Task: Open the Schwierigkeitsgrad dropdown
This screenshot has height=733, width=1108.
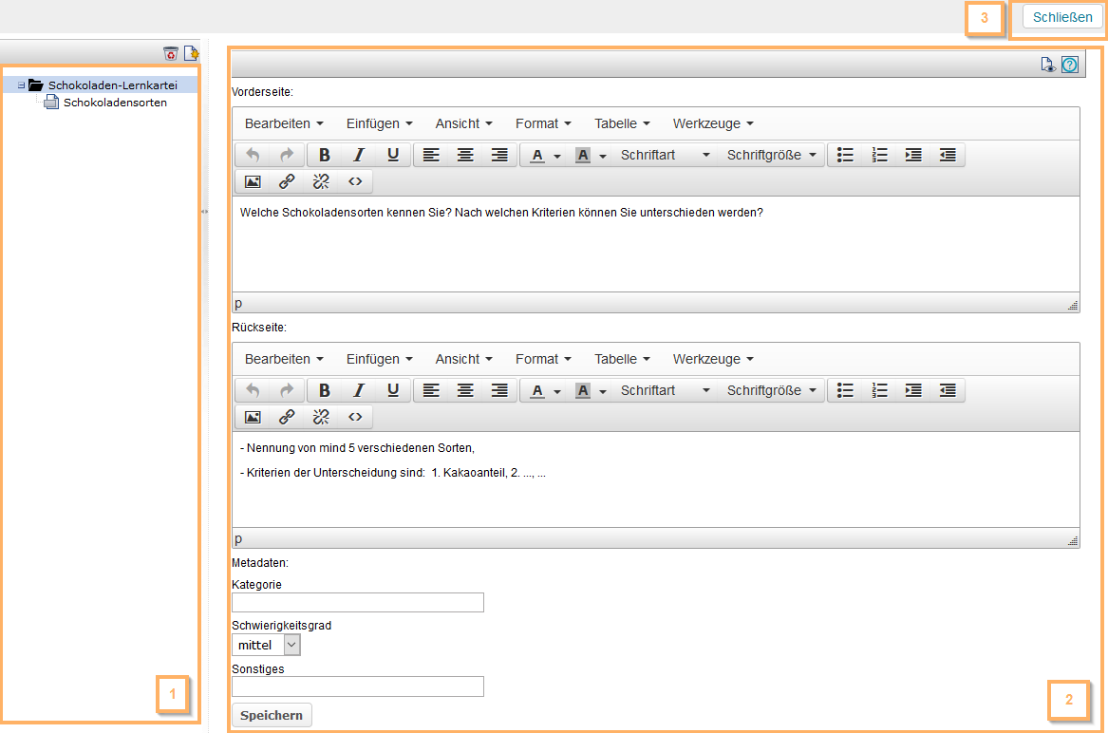Action: pyautogui.click(x=266, y=645)
